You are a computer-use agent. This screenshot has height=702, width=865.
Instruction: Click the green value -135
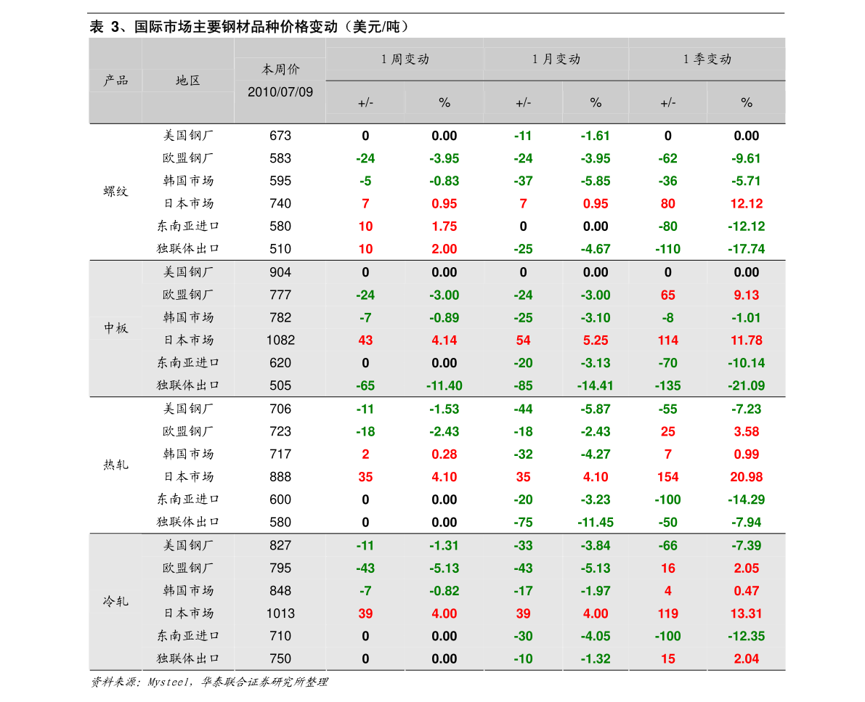pyautogui.click(x=668, y=385)
